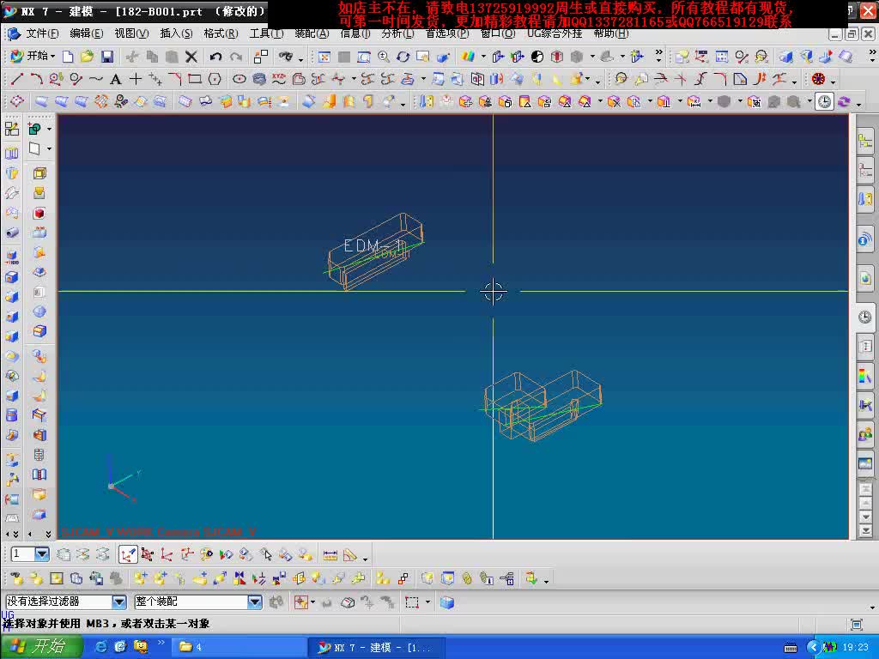Open the Assembly Navigator side tab
879x659 pixels.
point(865,141)
